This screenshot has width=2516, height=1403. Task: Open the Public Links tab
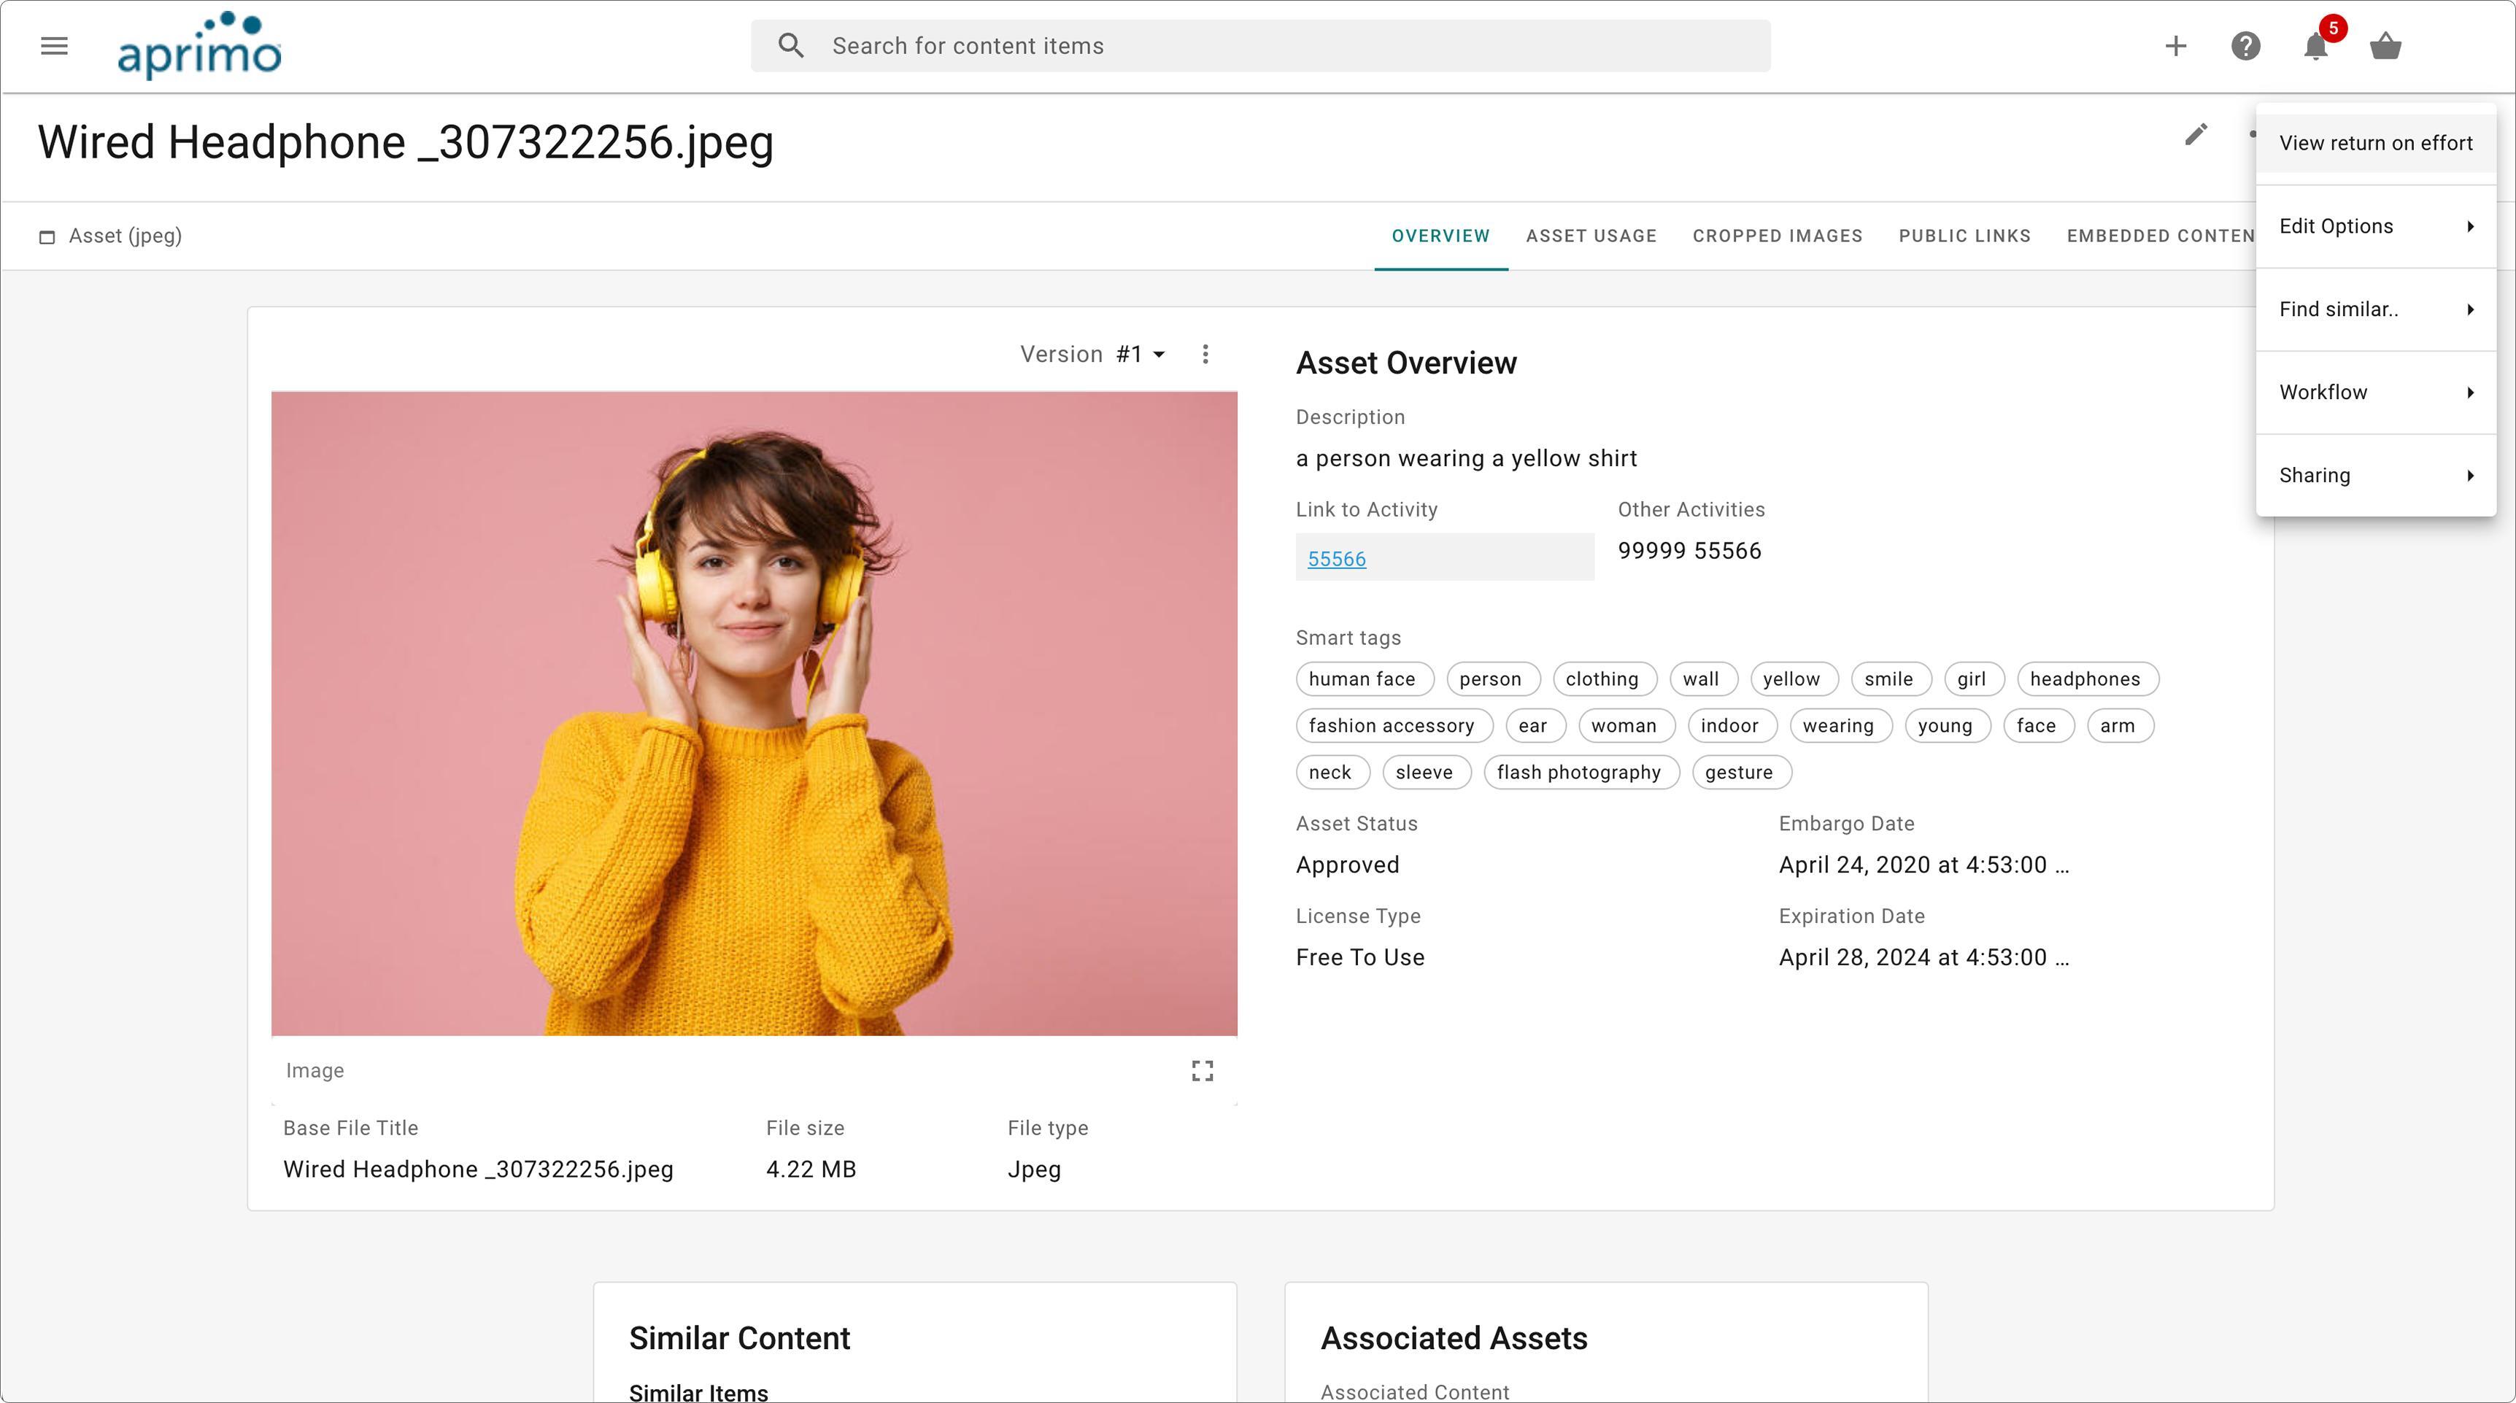(1964, 236)
